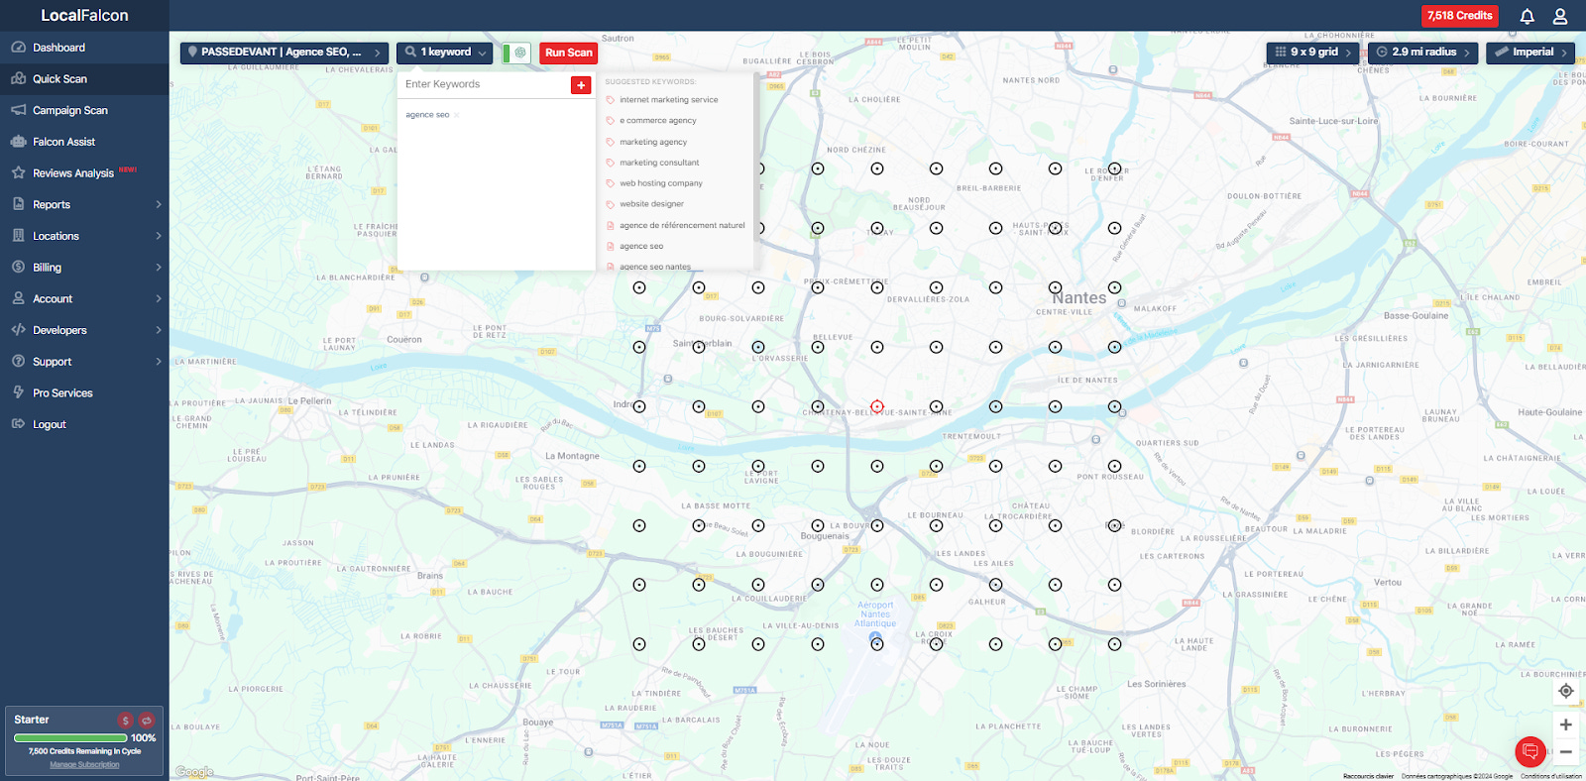Zoom out the map
This screenshot has width=1586, height=781.
click(1566, 752)
